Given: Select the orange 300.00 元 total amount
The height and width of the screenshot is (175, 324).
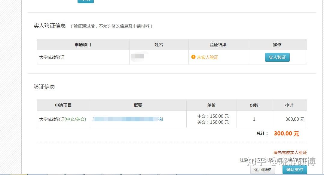Looking at the screenshot, I should (x=286, y=134).
